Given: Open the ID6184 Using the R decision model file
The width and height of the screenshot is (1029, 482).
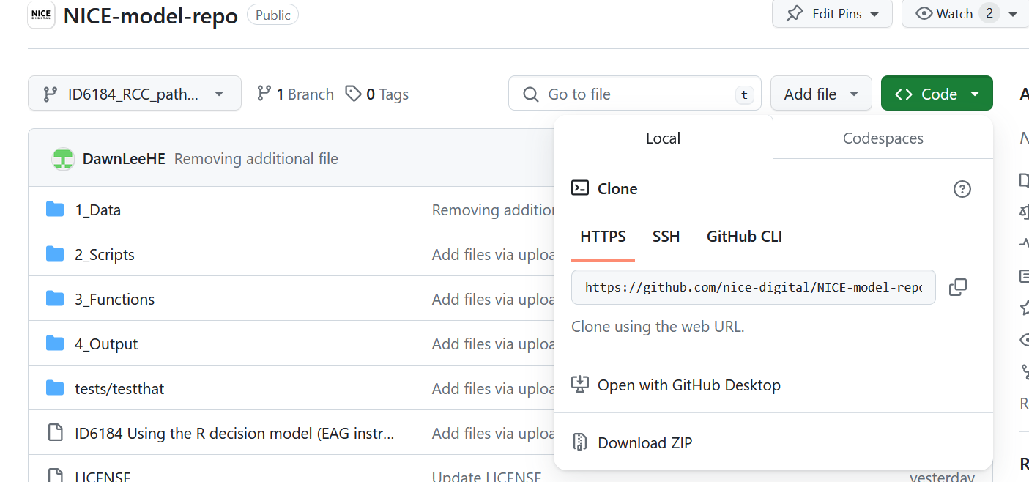Looking at the screenshot, I should pyautogui.click(x=234, y=434).
